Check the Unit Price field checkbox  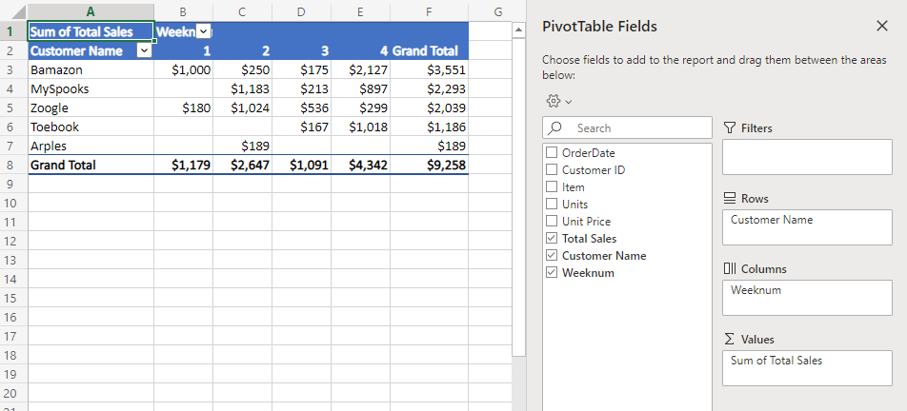click(x=552, y=221)
